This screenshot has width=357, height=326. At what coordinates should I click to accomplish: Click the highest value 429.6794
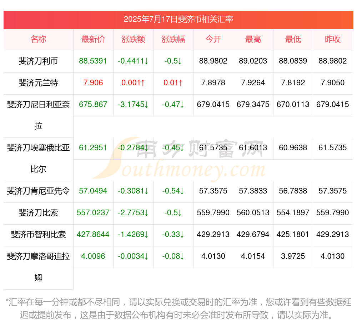(x=253, y=235)
